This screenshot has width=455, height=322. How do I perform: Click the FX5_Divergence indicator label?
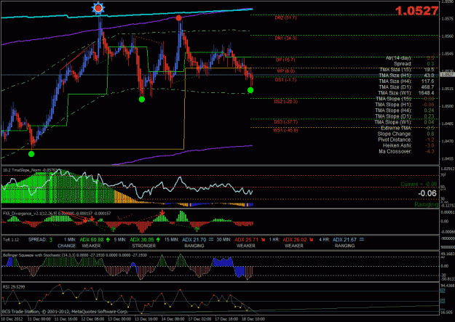click(x=57, y=213)
